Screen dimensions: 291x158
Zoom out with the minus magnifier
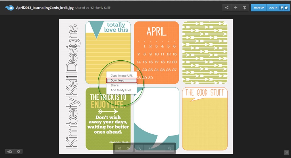139,148
